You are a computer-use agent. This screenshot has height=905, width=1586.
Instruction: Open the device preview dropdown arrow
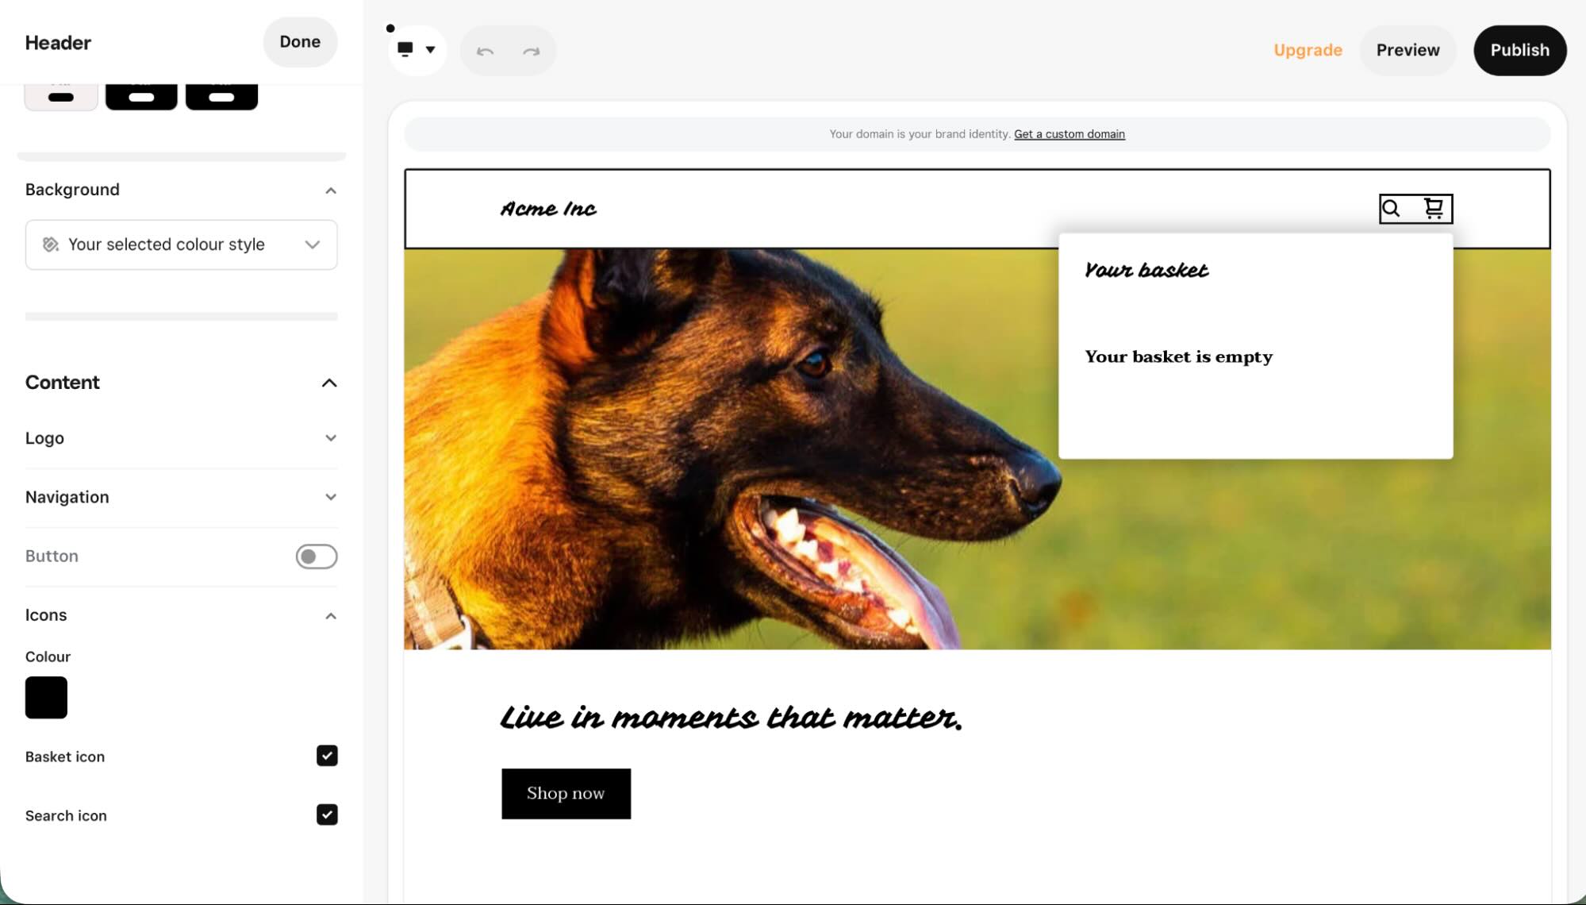click(430, 50)
